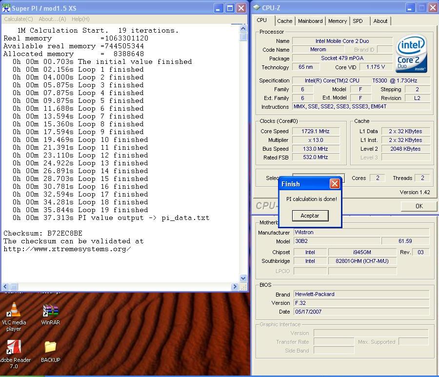Image resolution: width=439 pixels, height=377 pixels.
Task: Click the Specification field T5300 @ 1.73GHz
Action: click(361, 80)
